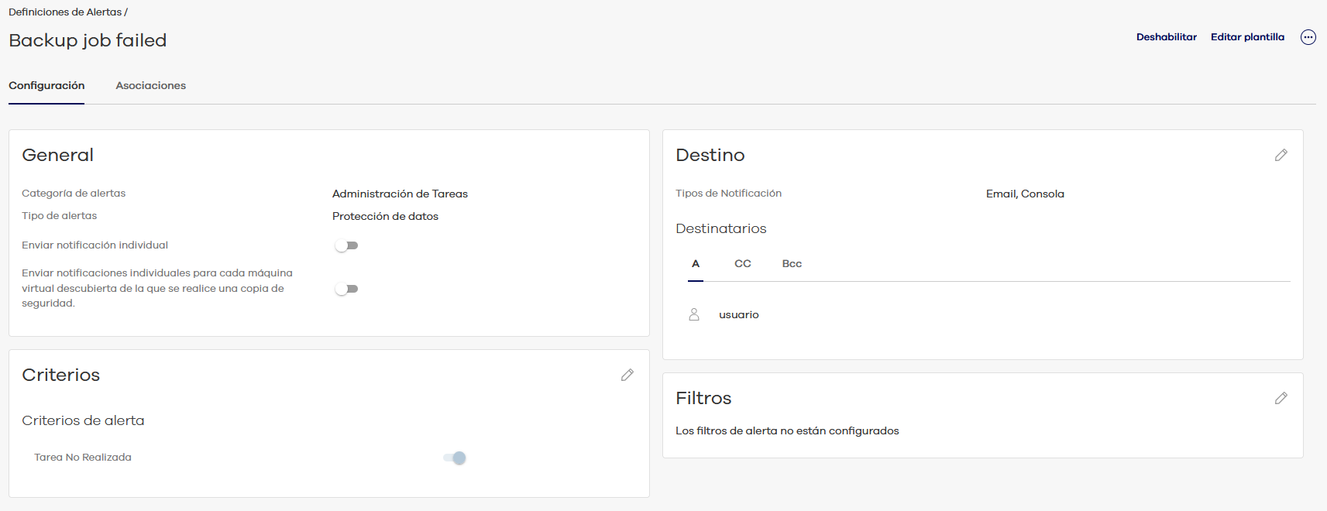Image resolution: width=1327 pixels, height=511 pixels.
Task: Click the Backup job failed title
Action: click(88, 40)
